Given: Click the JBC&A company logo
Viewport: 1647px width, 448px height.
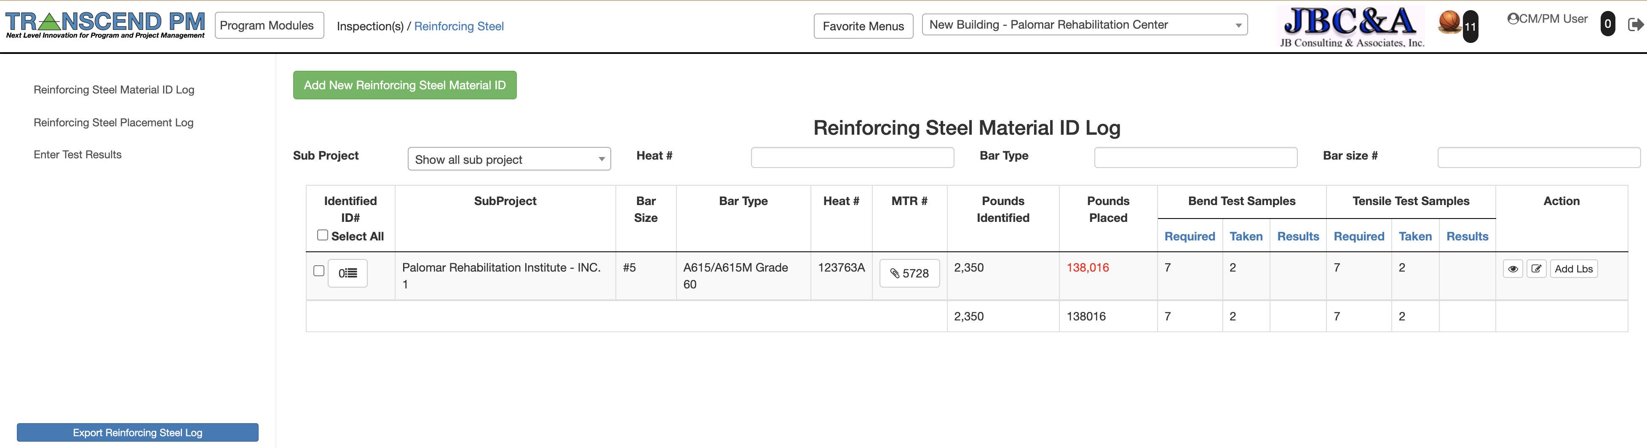Looking at the screenshot, I should 1352,27.
